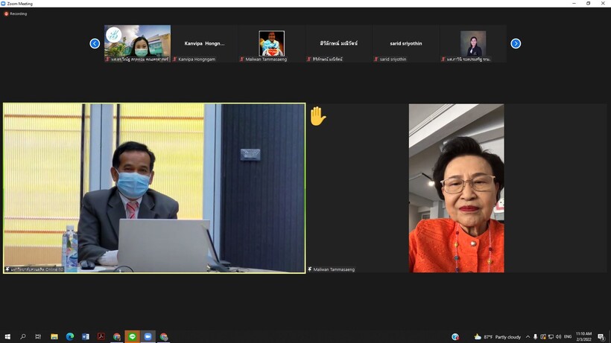Show next participants with right arrow
Screen dimensions: 611x343
(516, 43)
